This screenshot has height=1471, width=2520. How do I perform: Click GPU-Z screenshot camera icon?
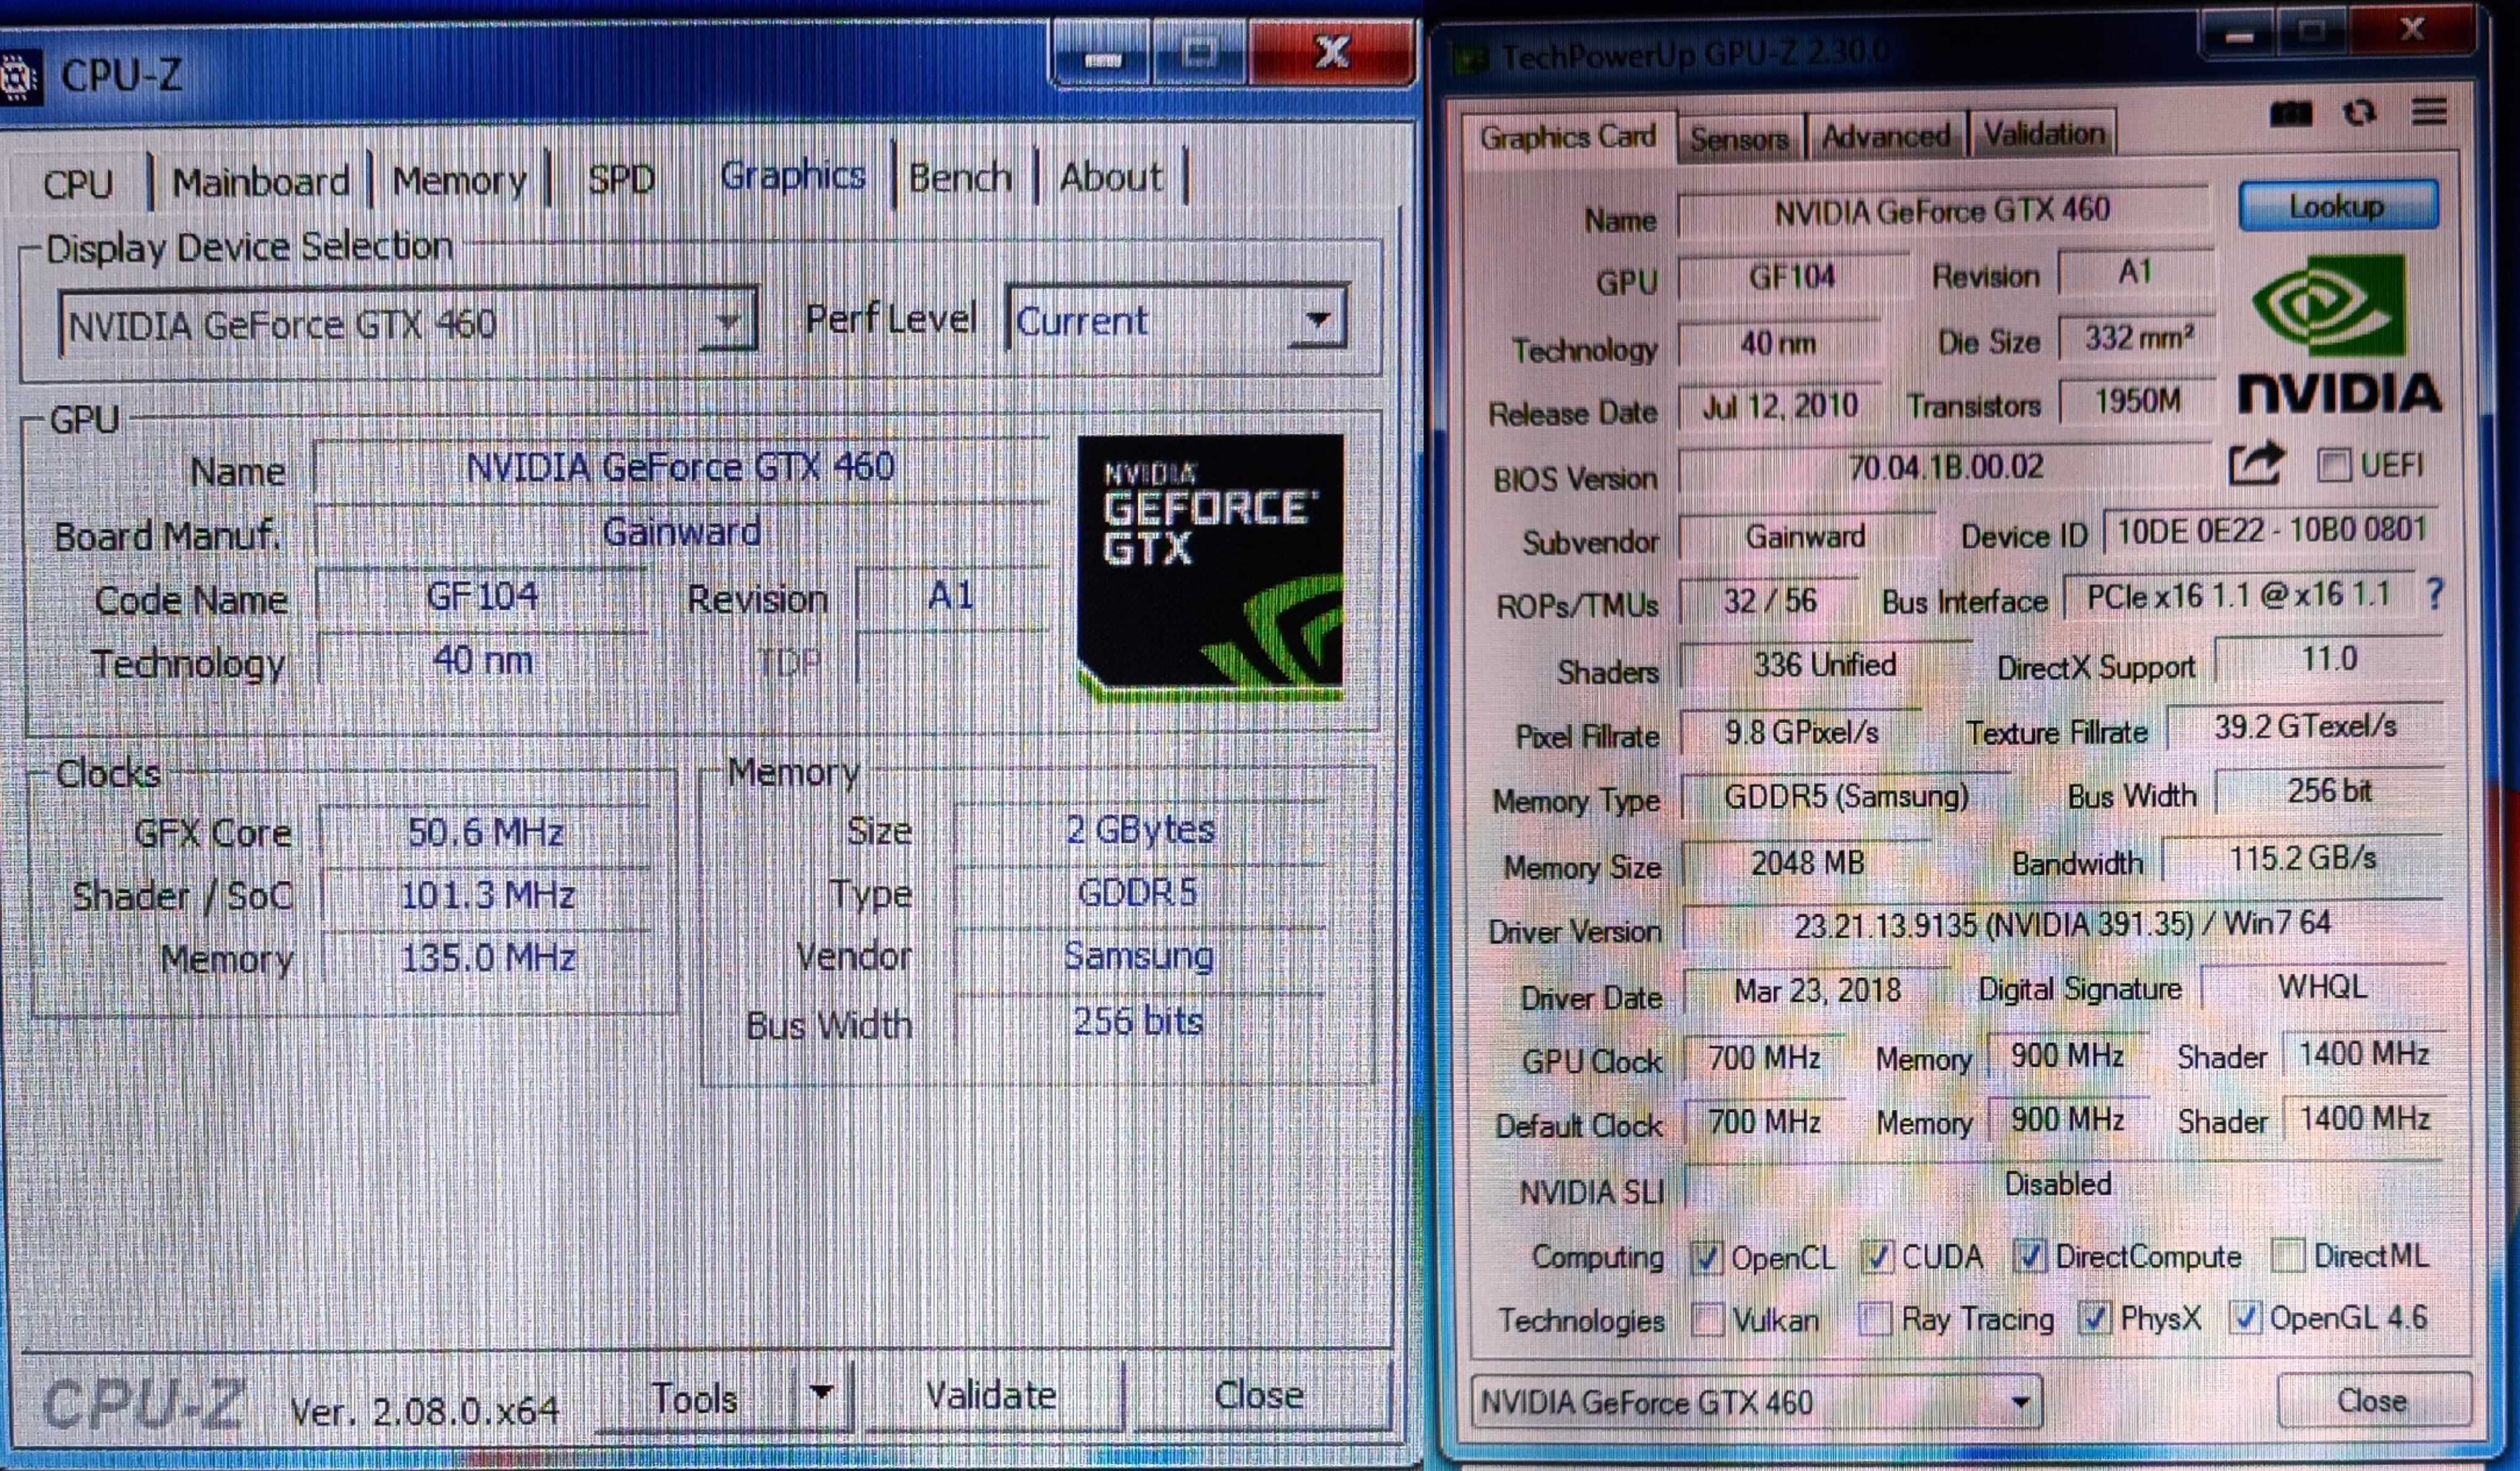pyautogui.click(x=2291, y=113)
